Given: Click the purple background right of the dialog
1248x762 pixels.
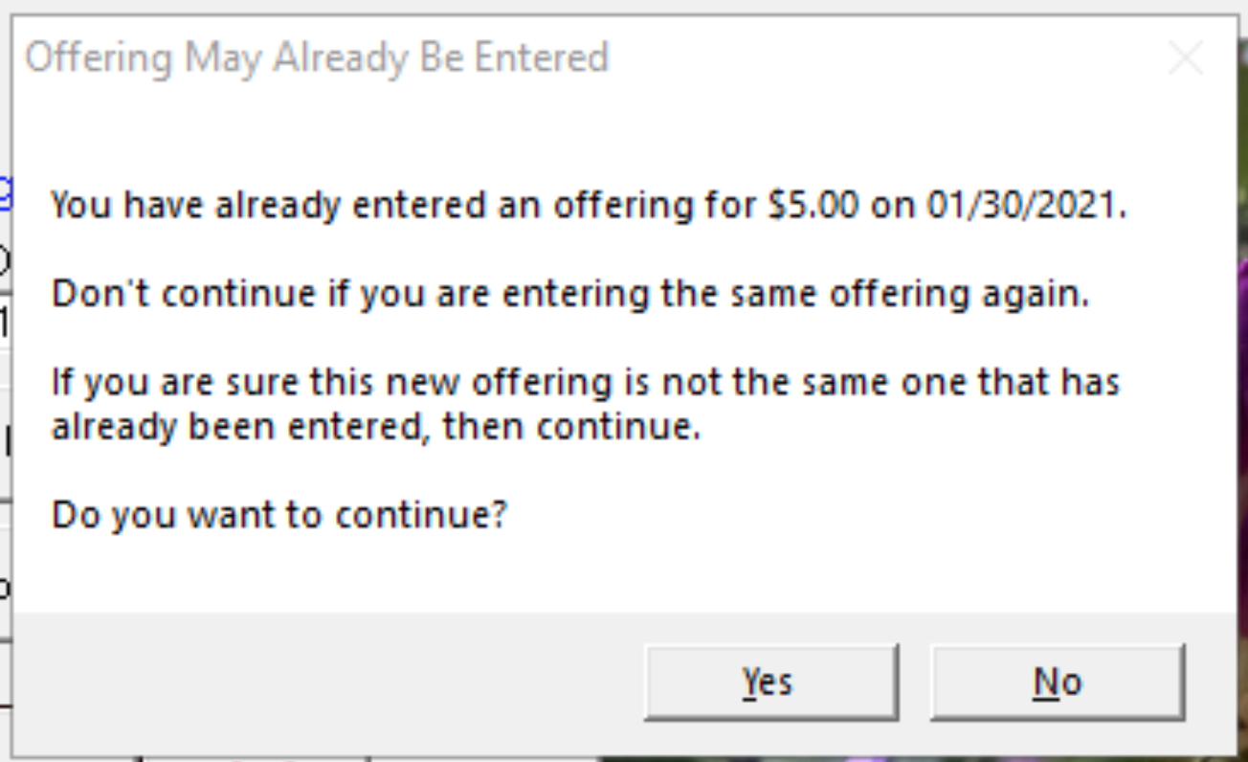Looking at the screenshot, I should point(1242,383).
